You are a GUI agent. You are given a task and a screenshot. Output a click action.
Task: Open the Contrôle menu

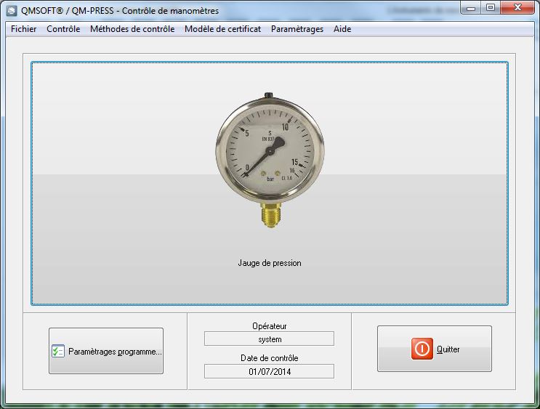[x=63, y=29]
